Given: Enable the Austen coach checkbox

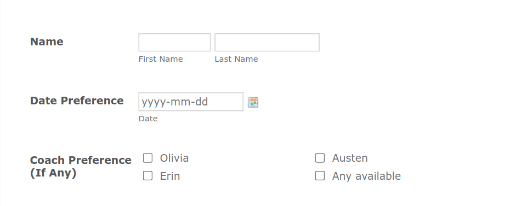Looking at the screenshot, I should pyautogui.click(x=320, y=158).
